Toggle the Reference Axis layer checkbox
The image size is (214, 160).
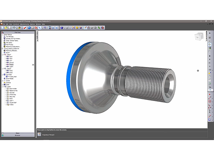coord(6,91)
